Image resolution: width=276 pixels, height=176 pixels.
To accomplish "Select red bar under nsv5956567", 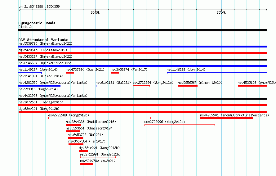I will pos(188,86).
